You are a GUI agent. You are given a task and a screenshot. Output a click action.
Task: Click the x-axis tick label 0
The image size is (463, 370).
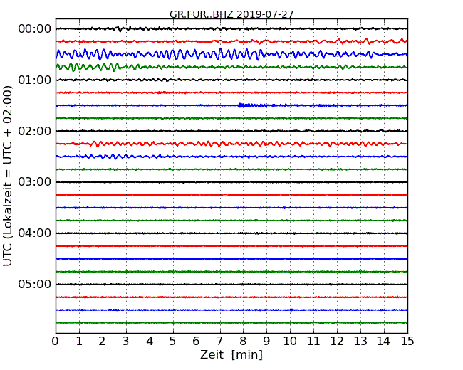tap(56, 342)
